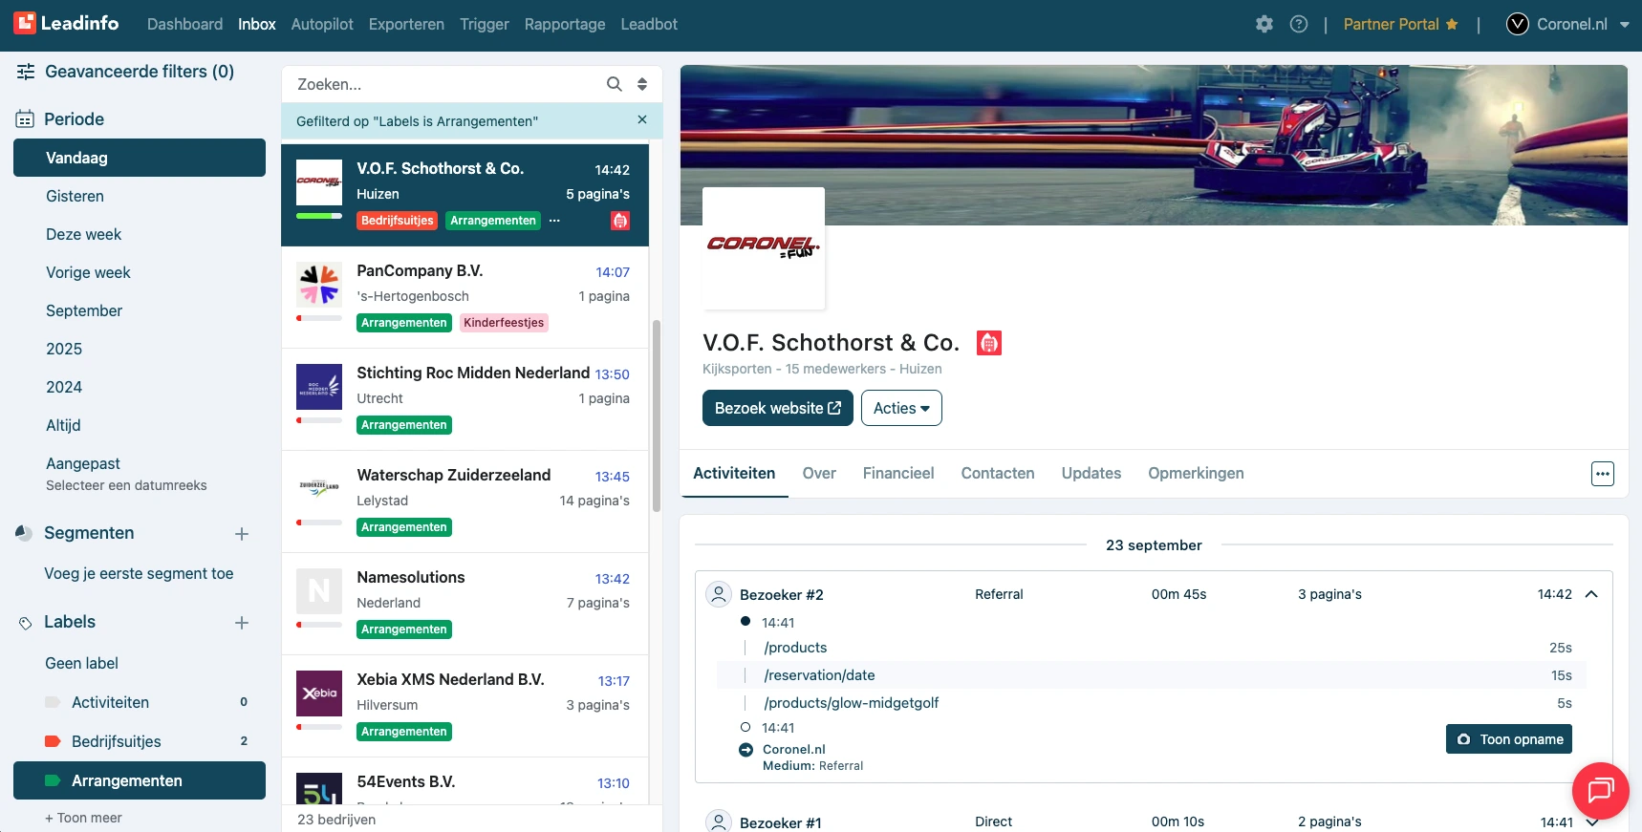Switch to the Contacten tab
The width and height of the screenshot is (1642, 832).
[998, 473]
